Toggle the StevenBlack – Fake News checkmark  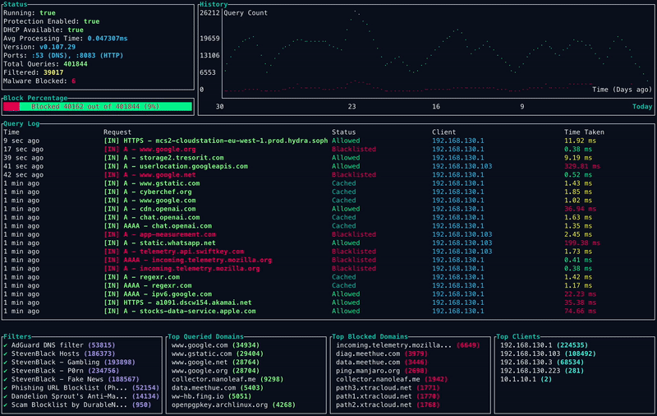pos(6,380)
